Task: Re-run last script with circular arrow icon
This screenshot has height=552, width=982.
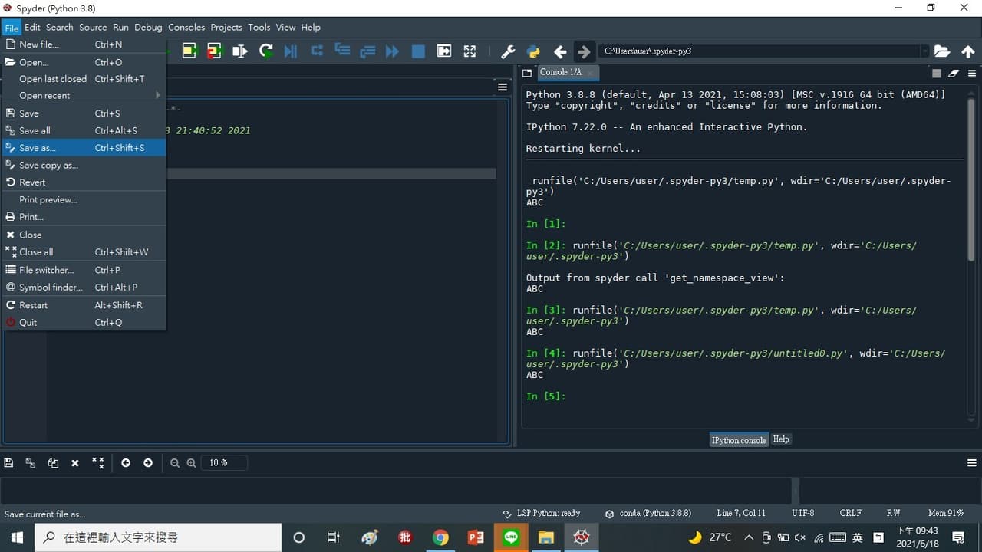Action: [x=265, y=51]
